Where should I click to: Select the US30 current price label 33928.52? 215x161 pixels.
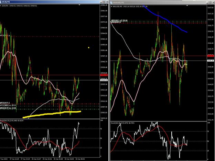(104, 80)
